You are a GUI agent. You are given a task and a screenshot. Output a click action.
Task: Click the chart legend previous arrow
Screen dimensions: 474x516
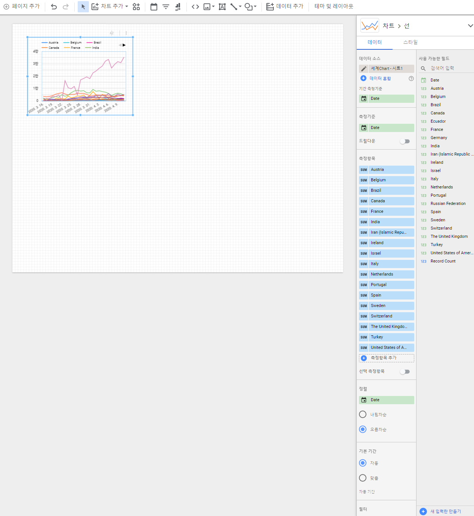tap(120, 45)
